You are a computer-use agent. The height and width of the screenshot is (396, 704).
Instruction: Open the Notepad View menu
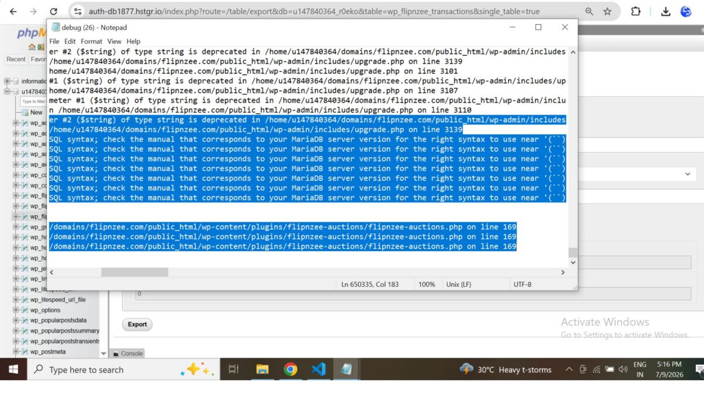(x=114, y=42)
